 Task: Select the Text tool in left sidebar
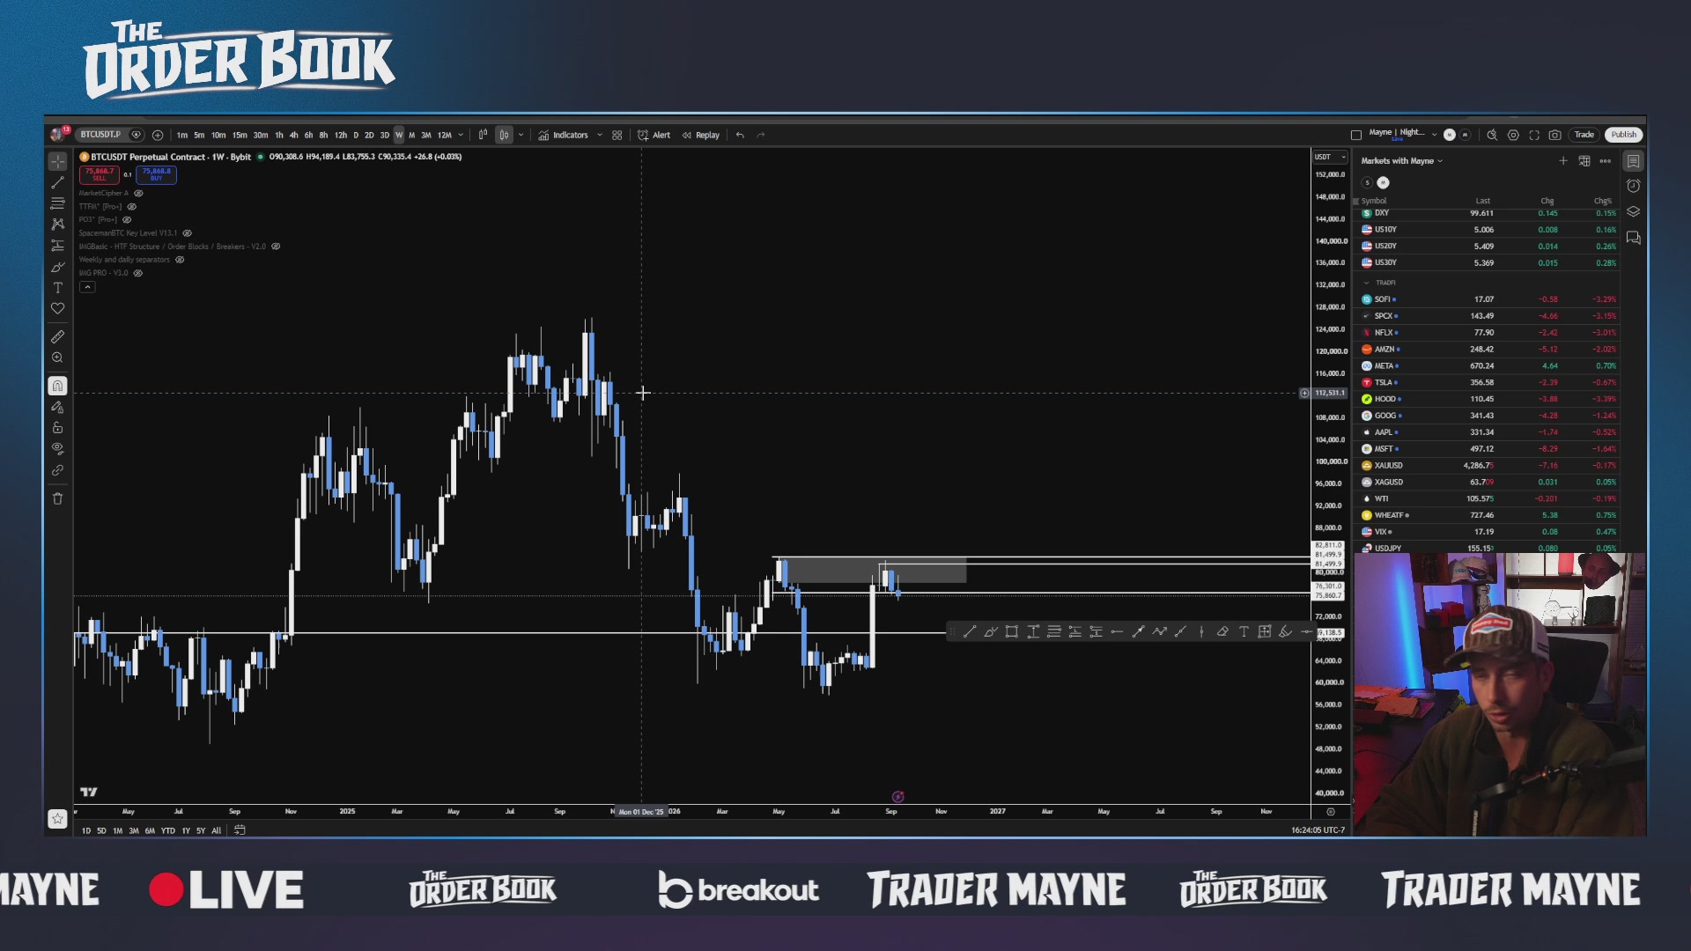click(x=57, y=288)
